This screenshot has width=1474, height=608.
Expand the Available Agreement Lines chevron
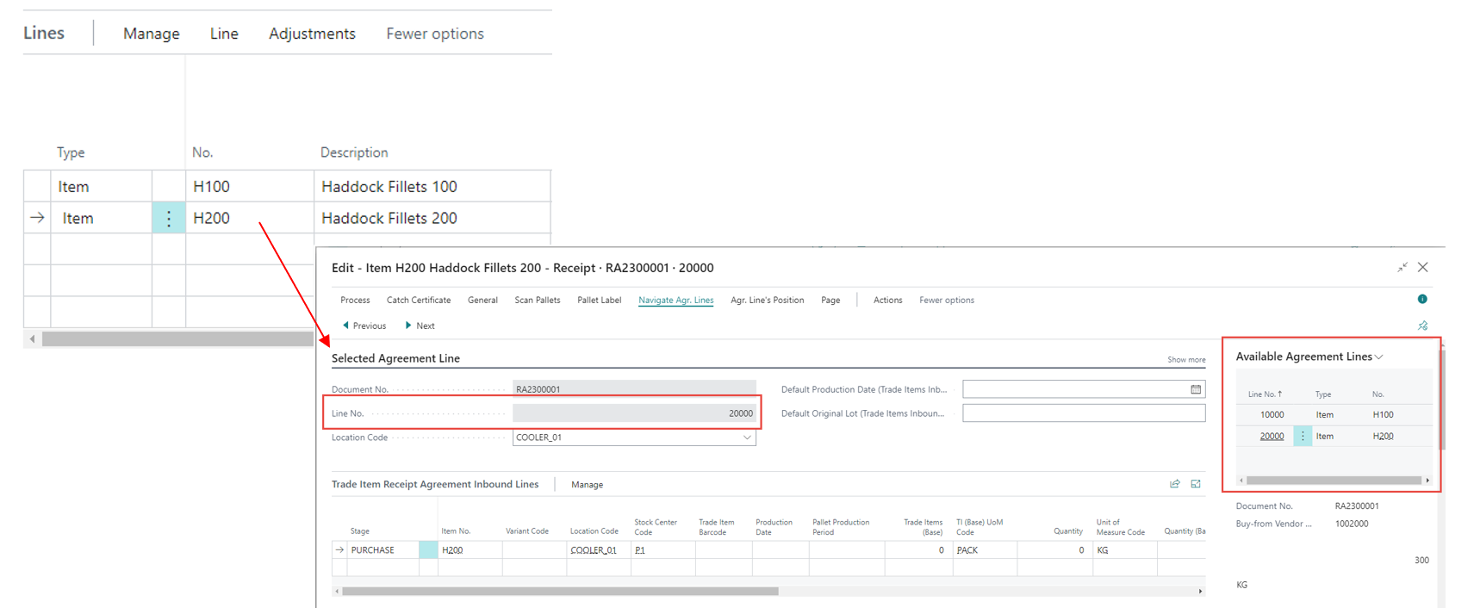1379,357
